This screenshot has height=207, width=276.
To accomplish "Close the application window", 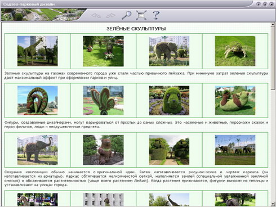I will pyautogui.click(x=271, y=4).
